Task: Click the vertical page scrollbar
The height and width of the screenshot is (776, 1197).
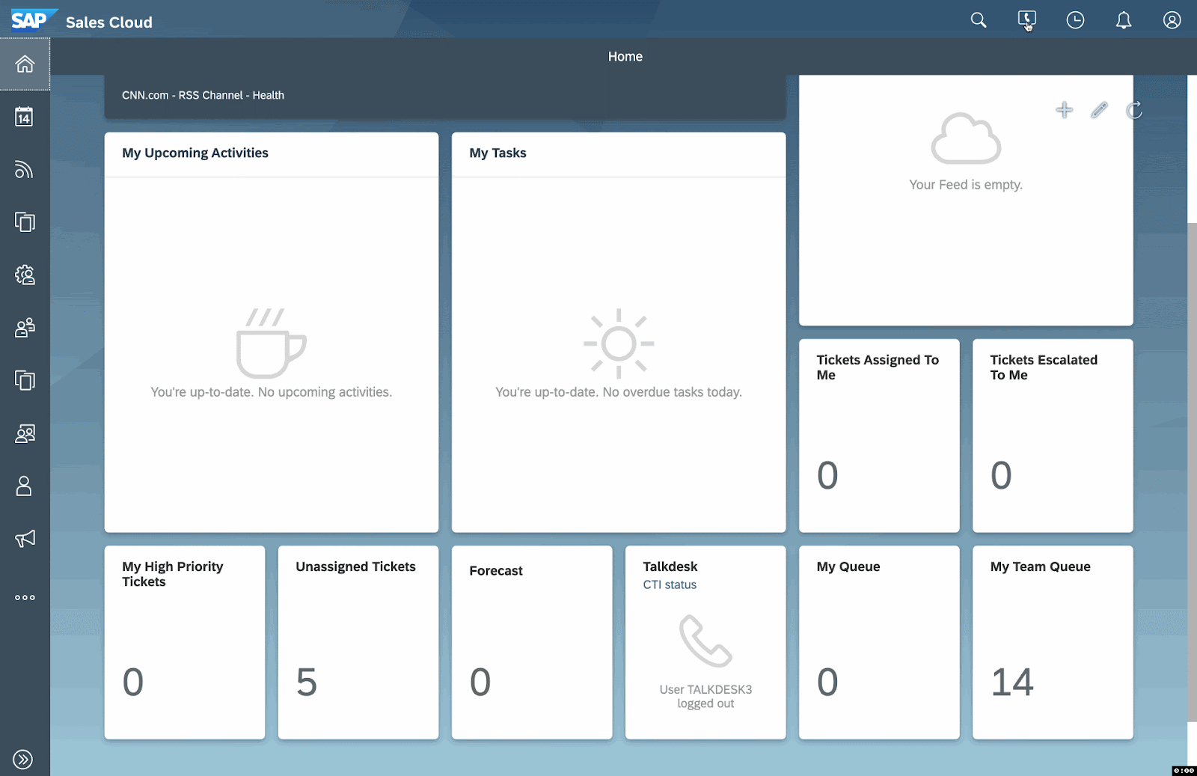Action: (x=1192, y=471)
